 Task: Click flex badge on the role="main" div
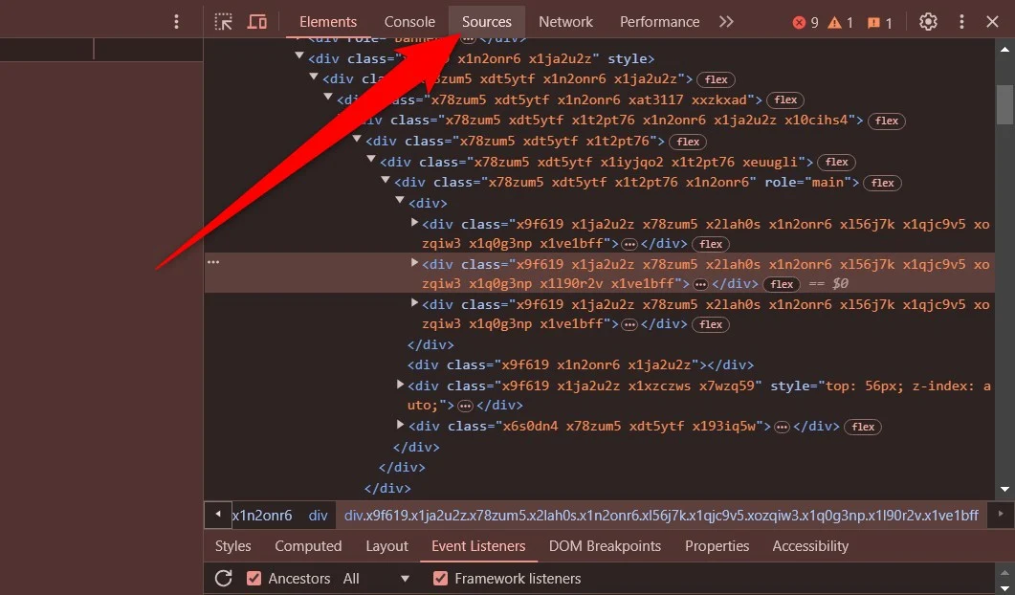882,183
